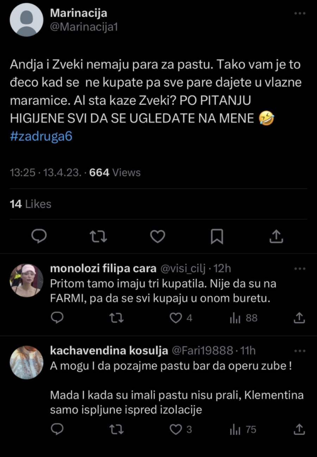Open more options for Marinacija's tweet
Screen dimensions: 317x457
click(299, 13)
